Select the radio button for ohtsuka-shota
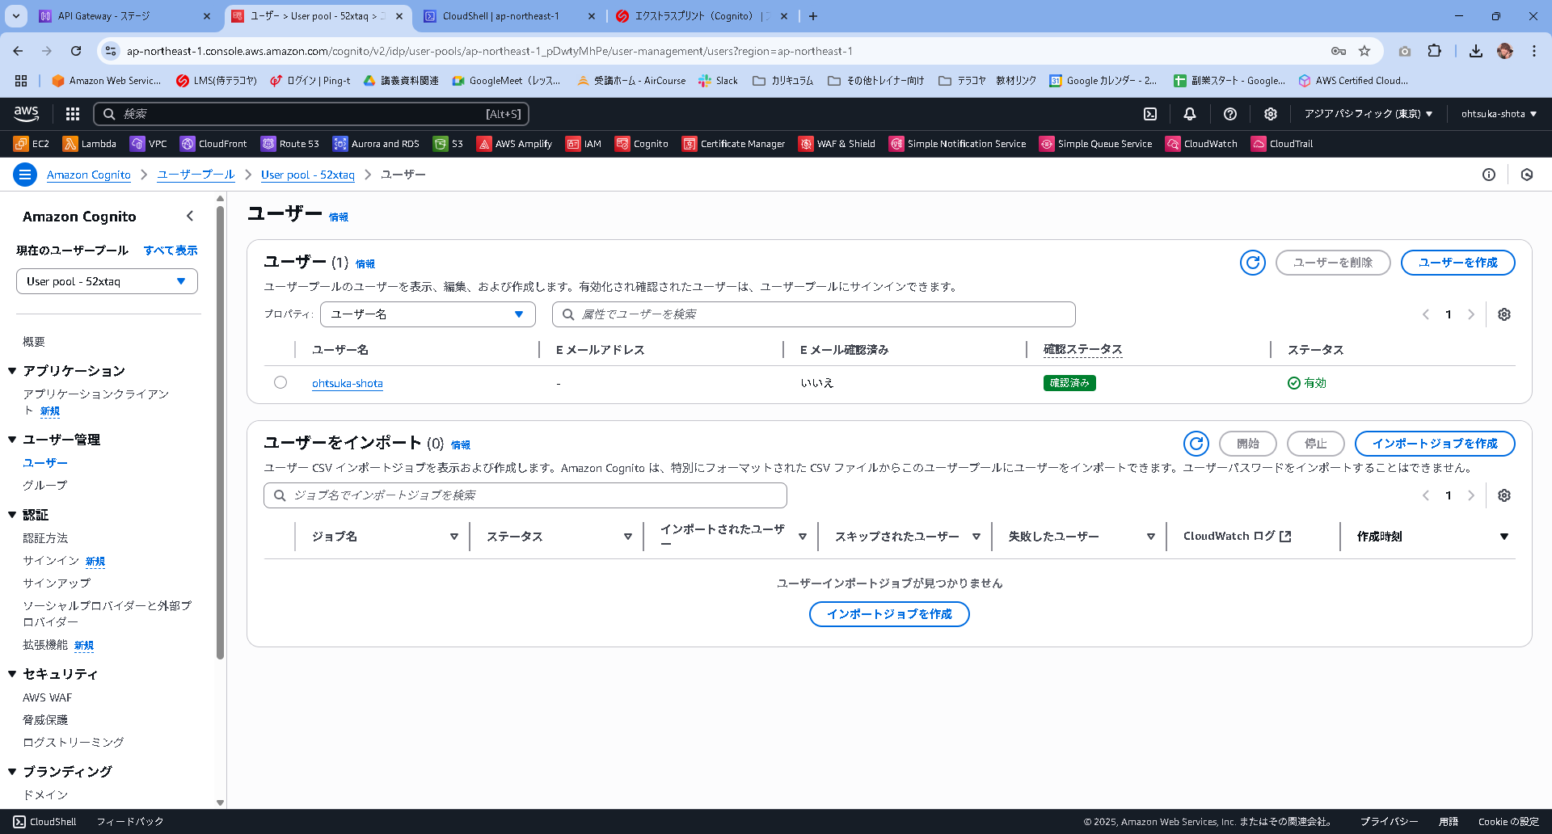 click(280, 382)
